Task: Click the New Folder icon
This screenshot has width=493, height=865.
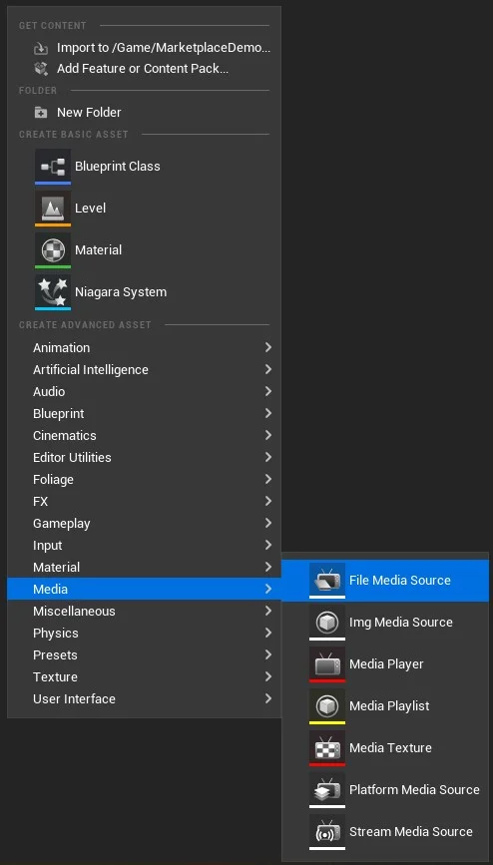Action: tap(41, 113)
